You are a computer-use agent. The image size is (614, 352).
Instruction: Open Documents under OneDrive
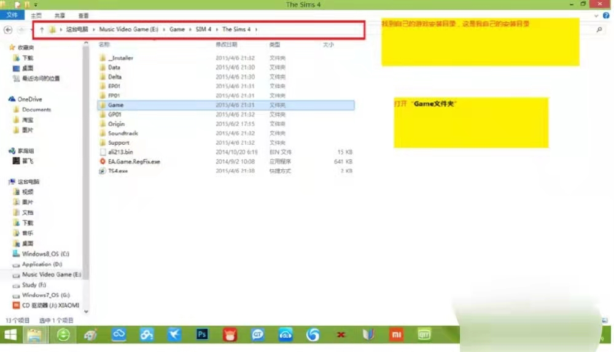[x=32, y=110]
